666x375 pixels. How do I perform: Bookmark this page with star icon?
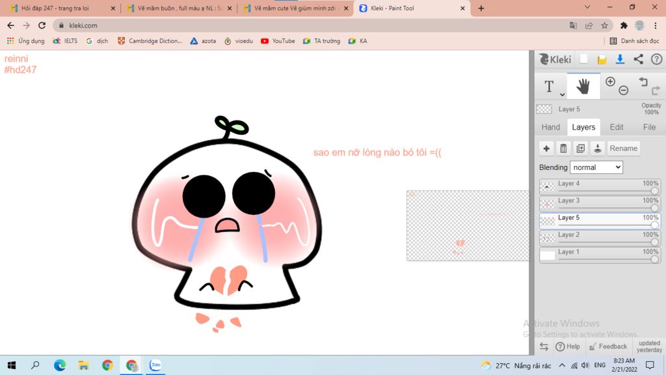(604, 25)
